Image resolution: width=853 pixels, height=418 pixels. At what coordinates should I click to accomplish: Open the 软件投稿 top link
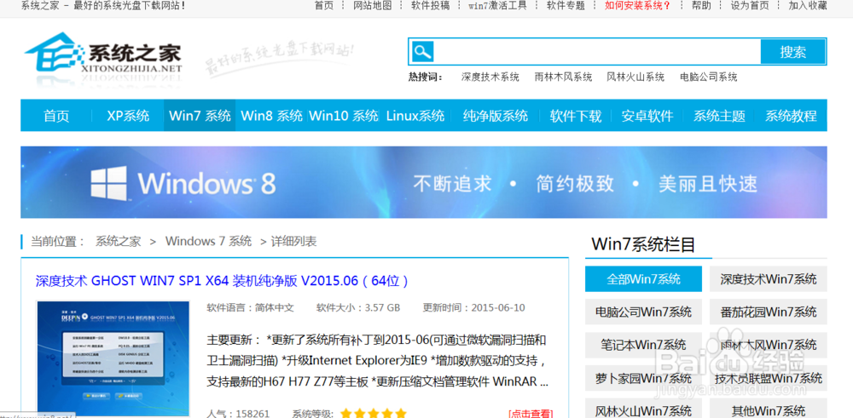click(430, 5)
